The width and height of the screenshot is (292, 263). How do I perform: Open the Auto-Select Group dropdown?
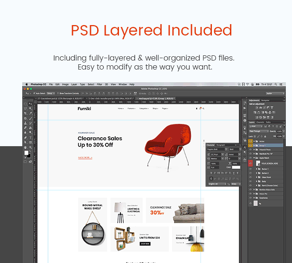[x=51, y=93]
